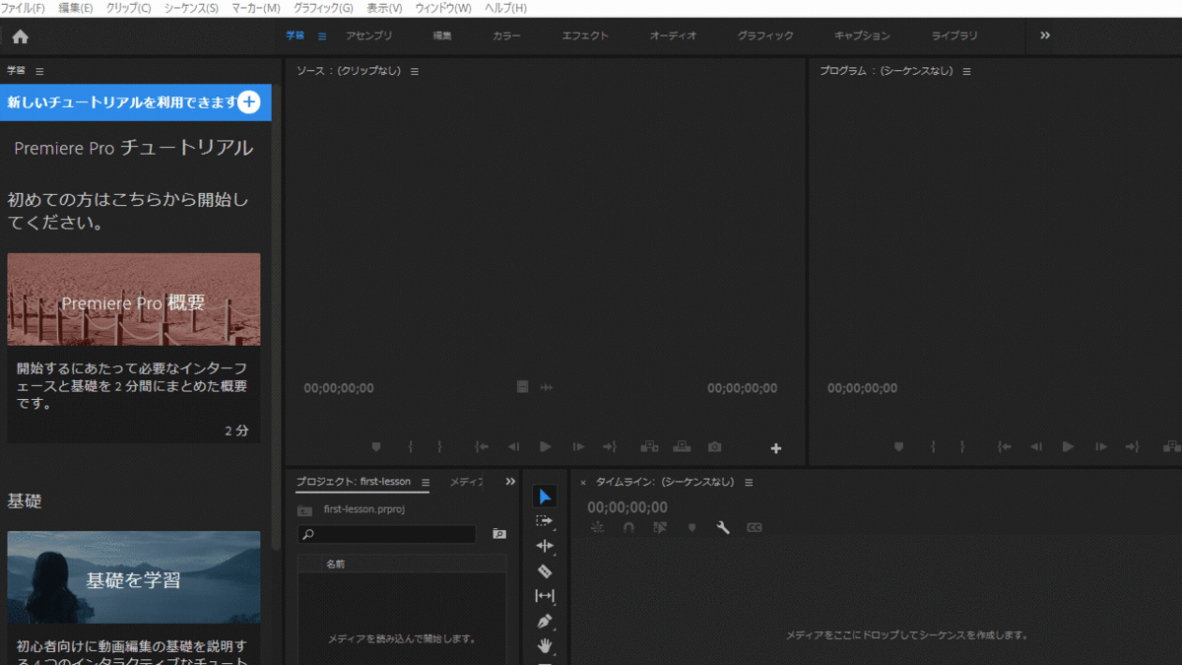This screenshot has height=665, width=1182.
Task: Toggle Linked Selection in timeline
Action: tap(660, 528)
